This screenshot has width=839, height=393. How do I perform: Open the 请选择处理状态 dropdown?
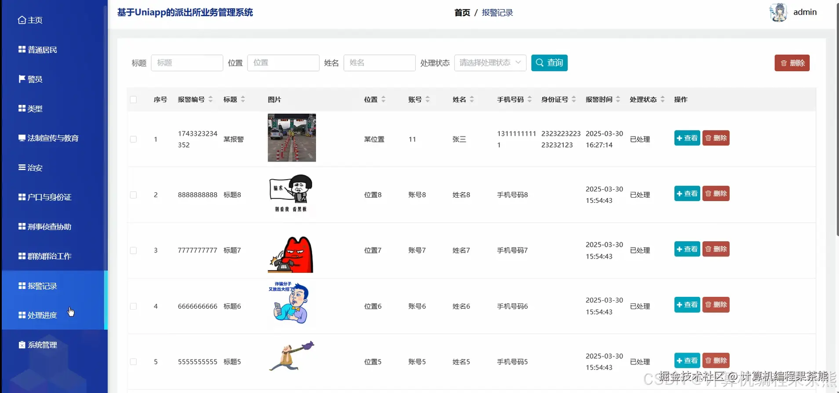click(x=490, y=63)
